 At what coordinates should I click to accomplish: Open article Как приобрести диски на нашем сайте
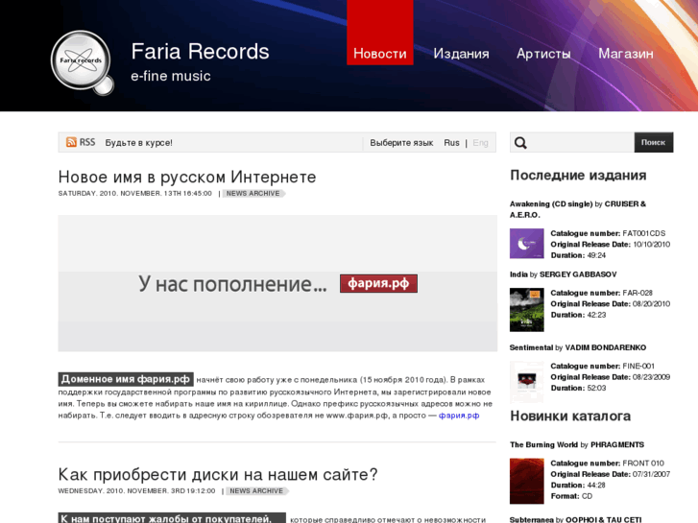(218, 474)
